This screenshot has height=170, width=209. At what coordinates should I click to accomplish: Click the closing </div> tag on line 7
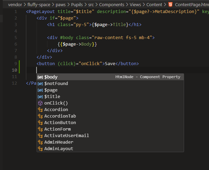click(x=55, y=51)
